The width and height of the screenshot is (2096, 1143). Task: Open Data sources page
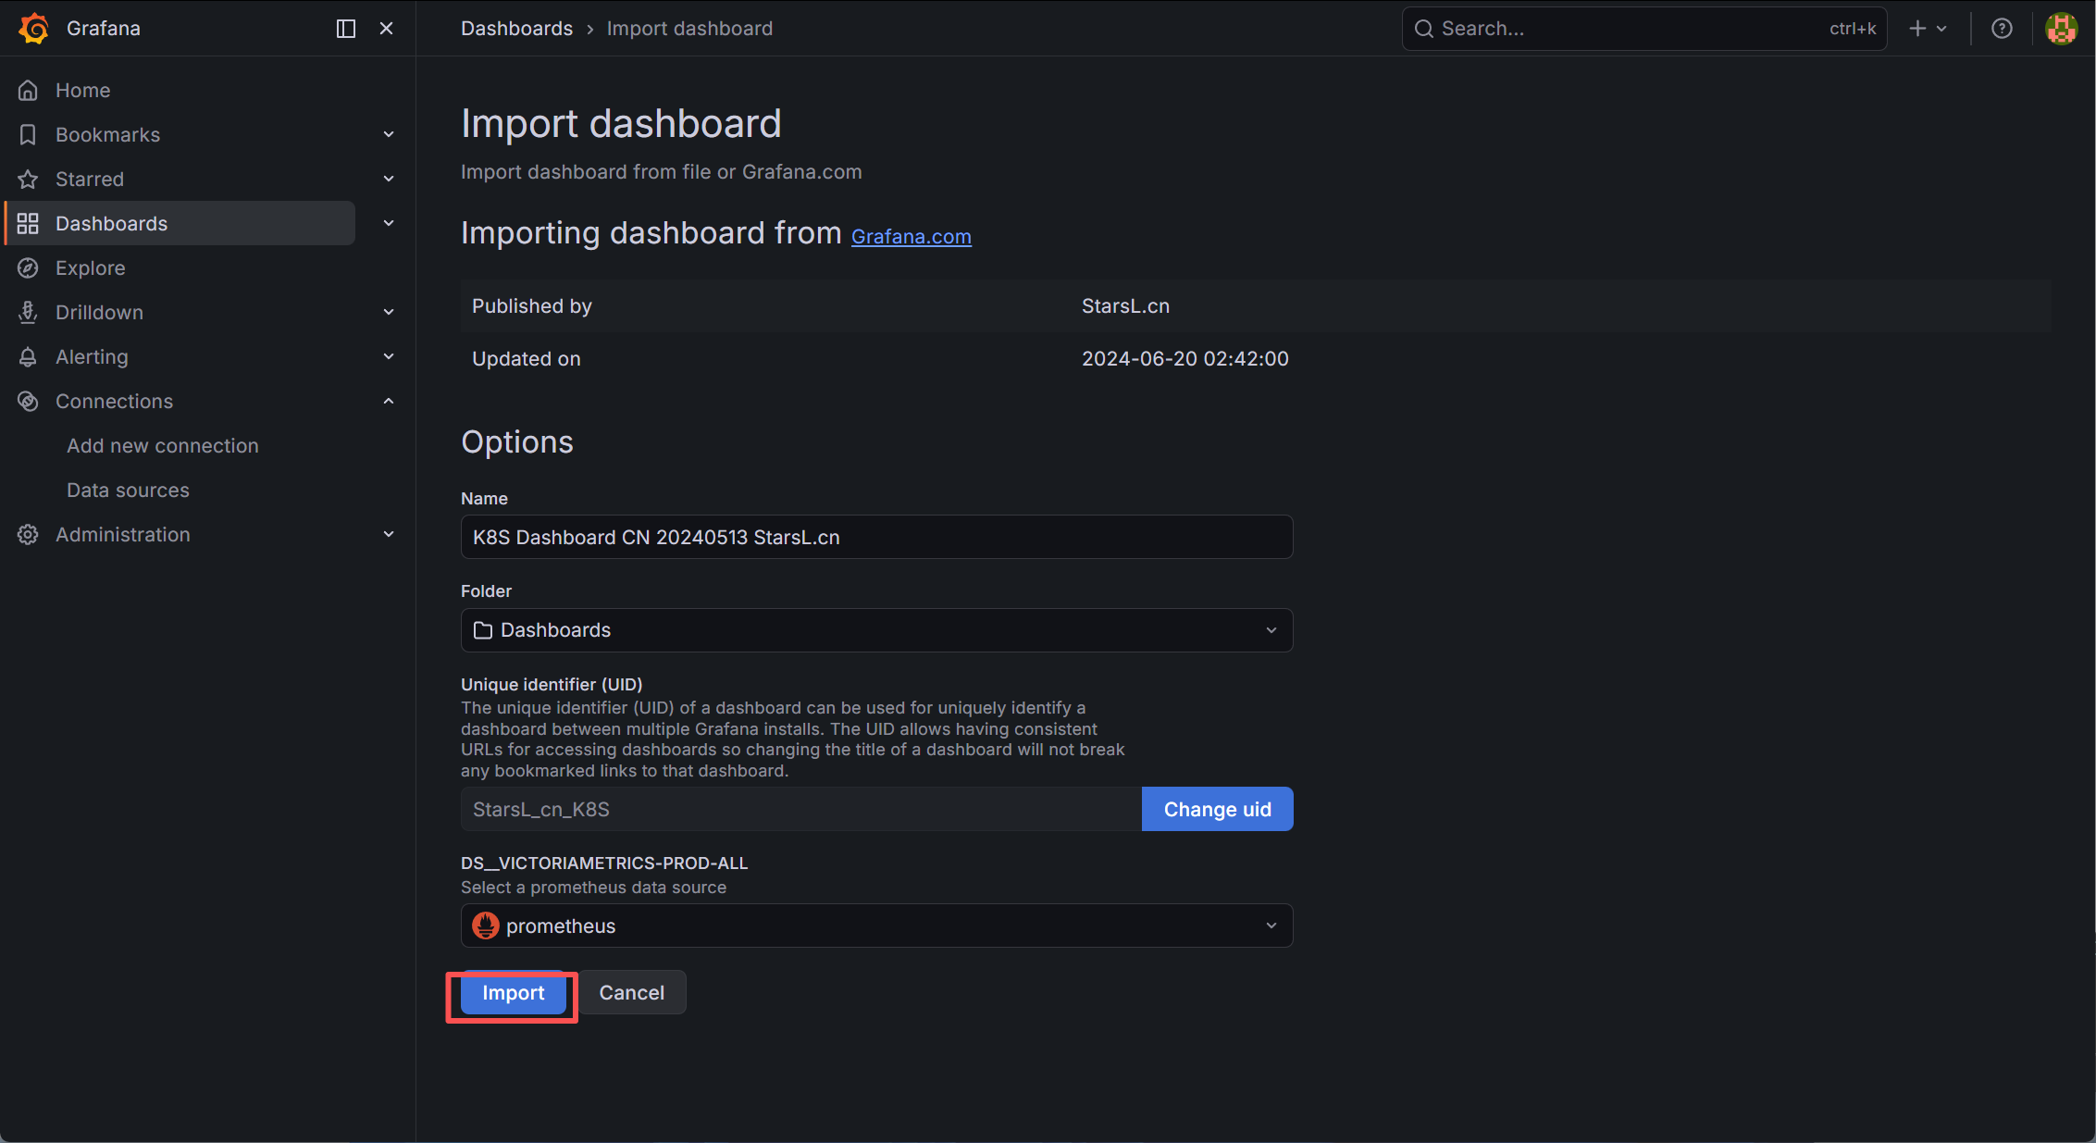pos(128,491)
